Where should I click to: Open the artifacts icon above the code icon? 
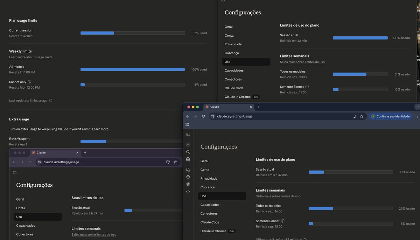(188, 184)
